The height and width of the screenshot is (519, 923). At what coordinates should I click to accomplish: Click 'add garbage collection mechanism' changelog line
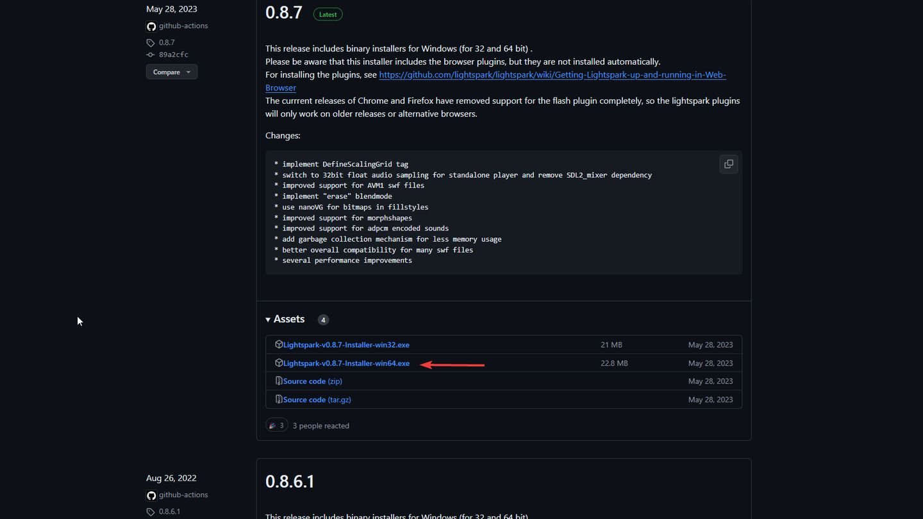pyautogui.click(x=388, y=239)
